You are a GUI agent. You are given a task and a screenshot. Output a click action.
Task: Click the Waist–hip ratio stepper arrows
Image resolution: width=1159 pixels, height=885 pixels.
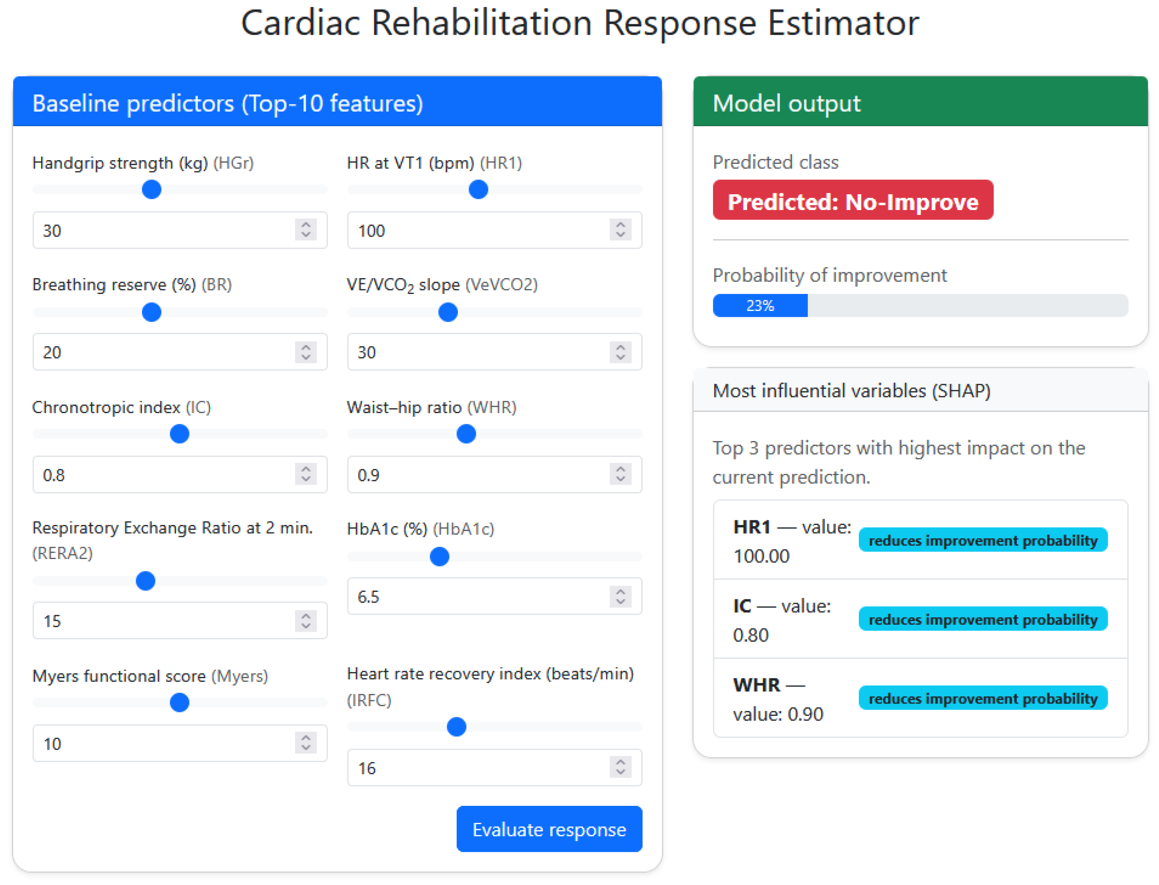point(620,474)
